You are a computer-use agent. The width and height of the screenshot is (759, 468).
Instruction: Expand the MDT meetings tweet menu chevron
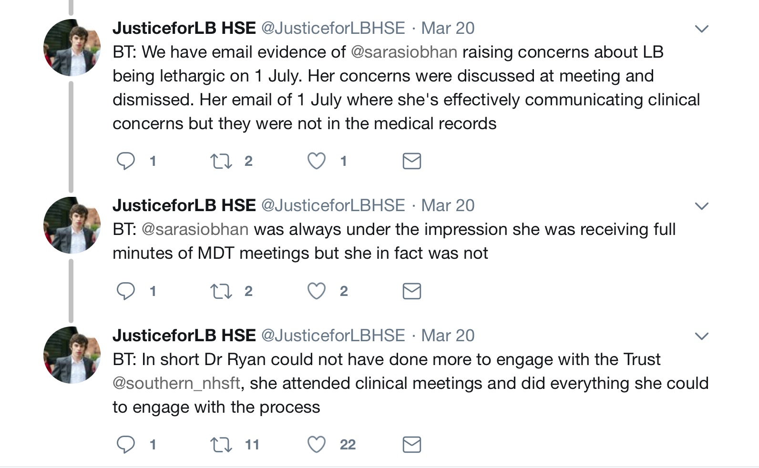(701, 206)
